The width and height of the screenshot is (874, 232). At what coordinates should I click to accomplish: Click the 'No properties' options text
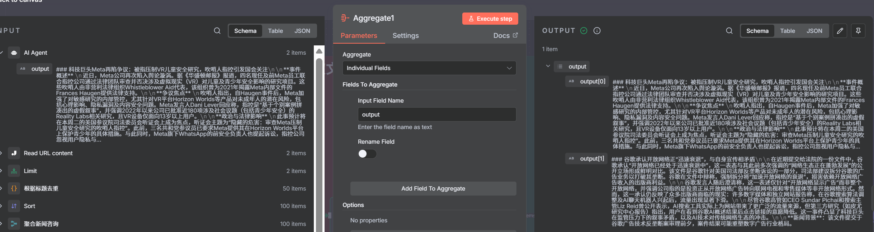tap(369, 220)
